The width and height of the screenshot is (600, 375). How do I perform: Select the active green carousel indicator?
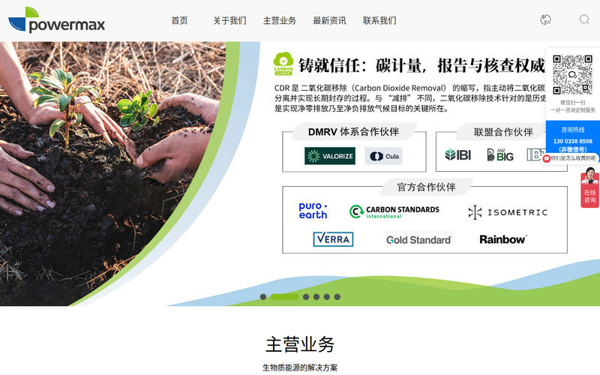click(284, 296)
